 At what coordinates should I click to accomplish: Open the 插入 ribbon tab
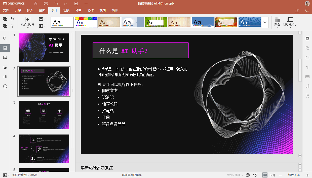30,10
